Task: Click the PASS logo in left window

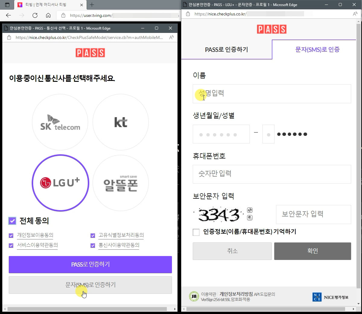Action: (x=90, y=53)
